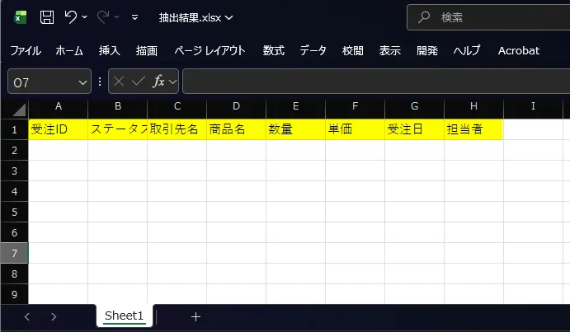Image resolution: width=570 pixels, height=332 pixels.
Task: Open the ファイル menu
Action: pos(25,50)
